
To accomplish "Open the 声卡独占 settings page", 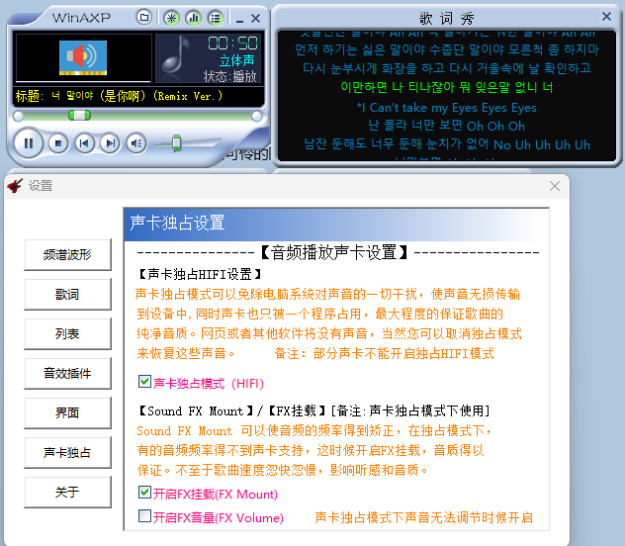I will [67, 452].
